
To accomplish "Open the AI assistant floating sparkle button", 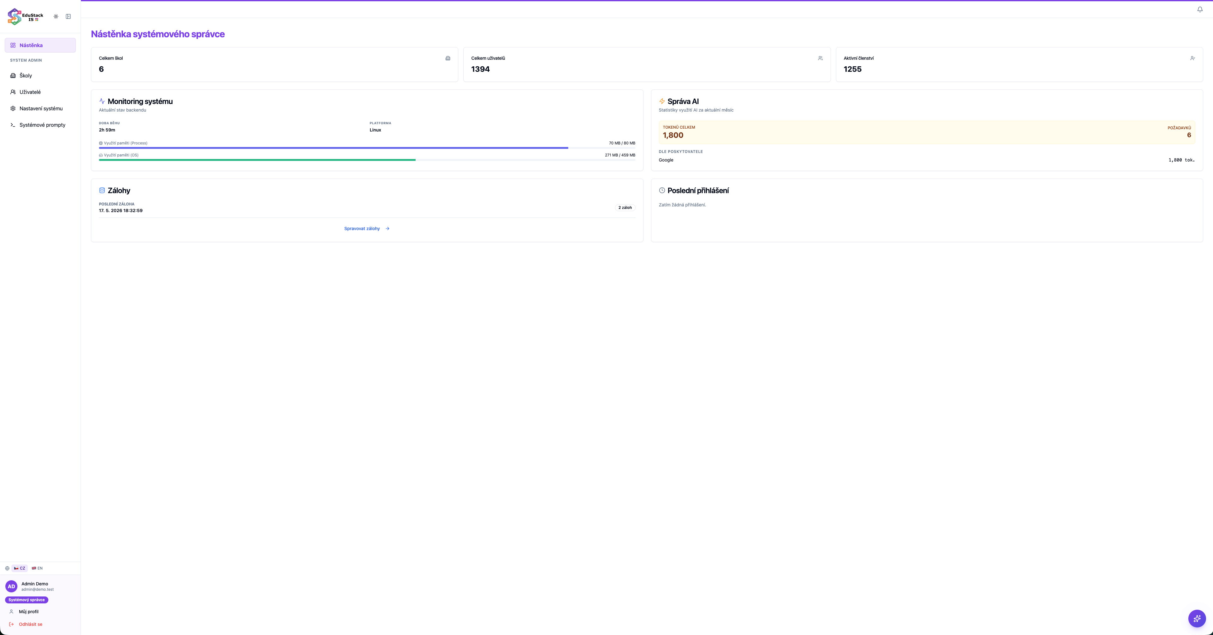I will [x=1197, y=619].
